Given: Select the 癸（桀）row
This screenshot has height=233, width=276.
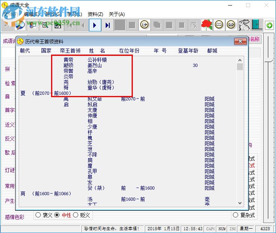Looking at the screenshot, I should [x=96, y=188].
